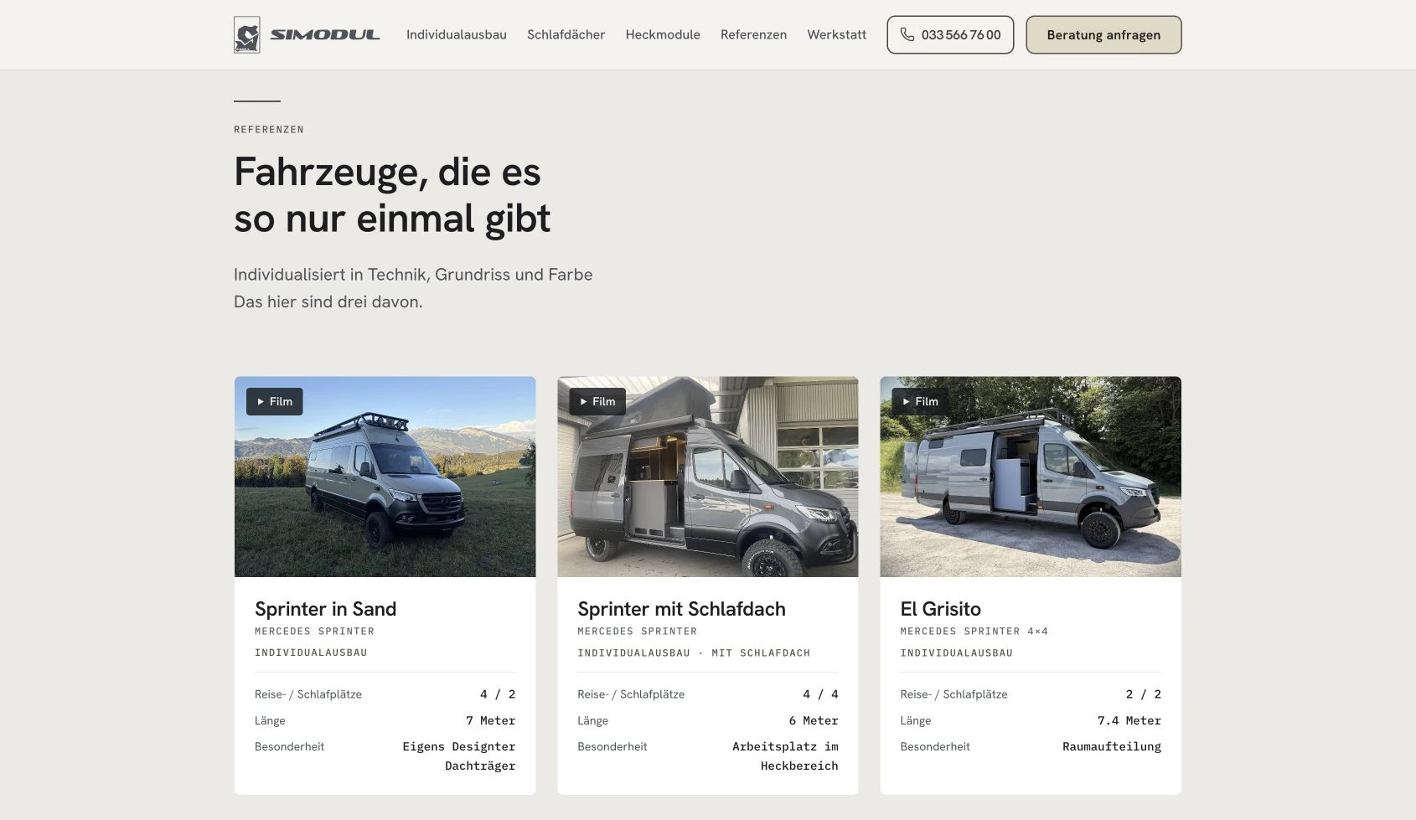Click the 4 / 2 seats value

point(498,694)
